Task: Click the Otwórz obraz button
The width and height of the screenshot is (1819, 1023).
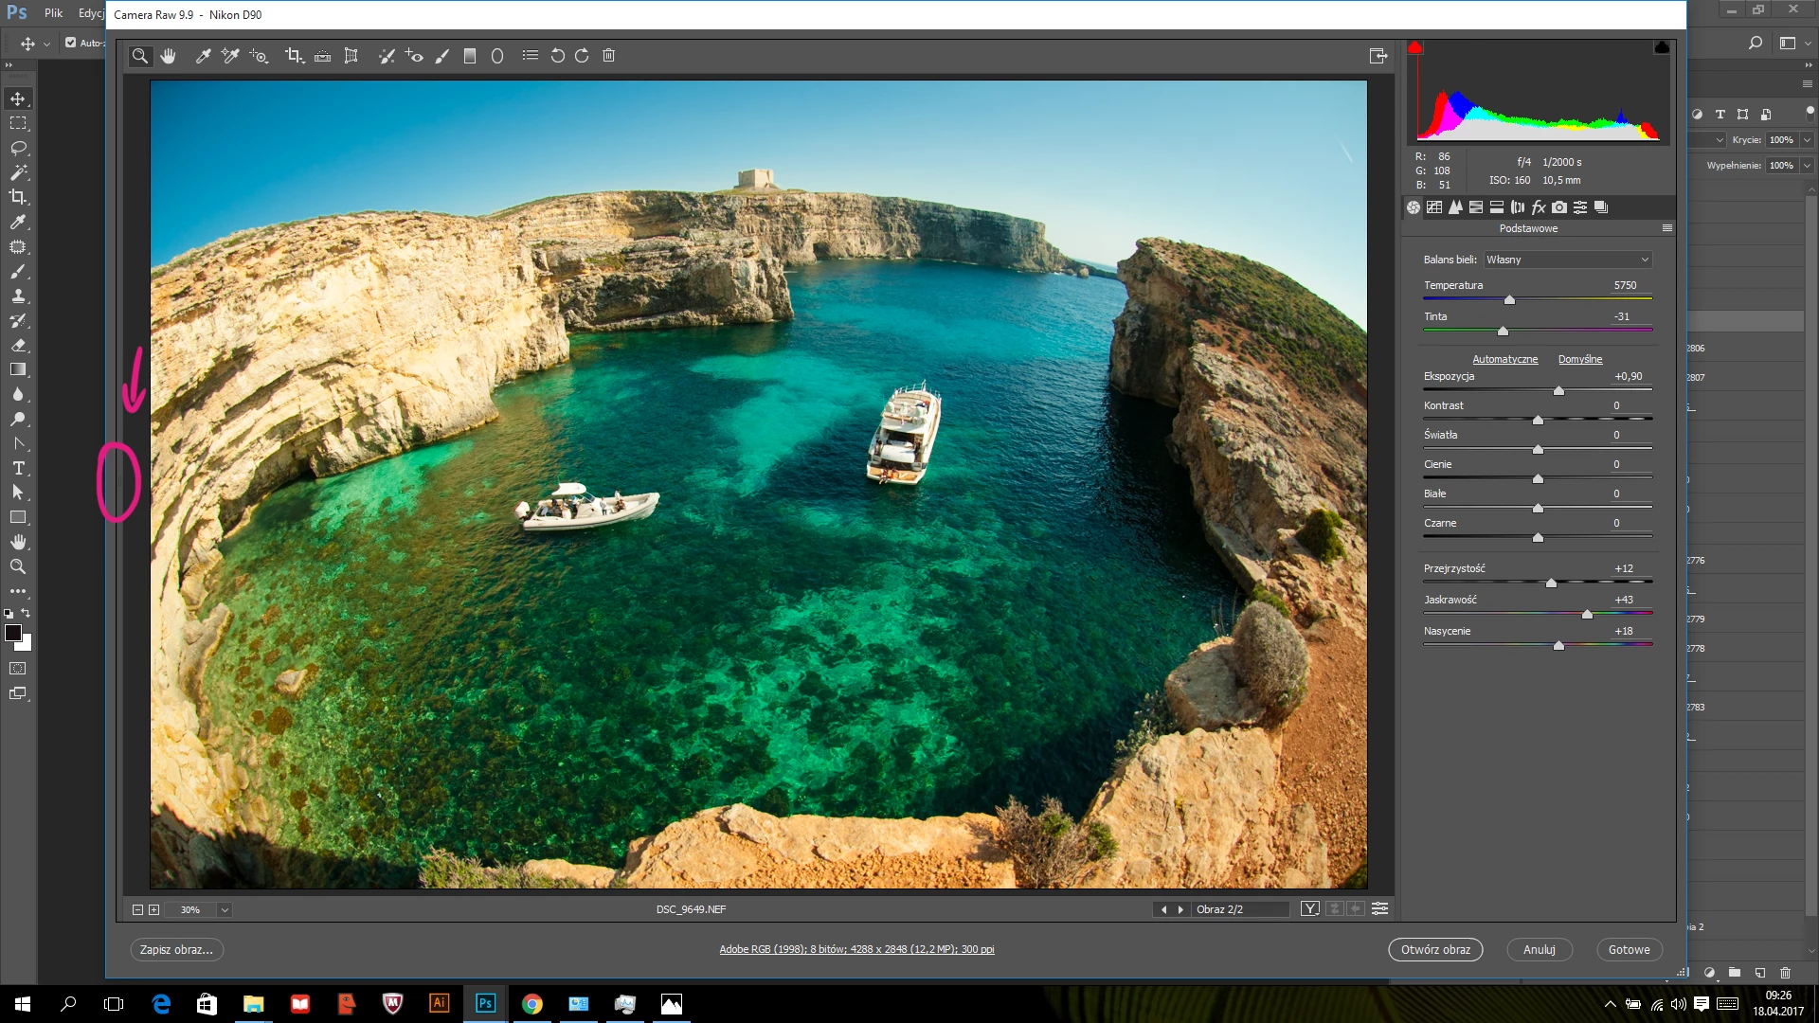Action: 1435,949
